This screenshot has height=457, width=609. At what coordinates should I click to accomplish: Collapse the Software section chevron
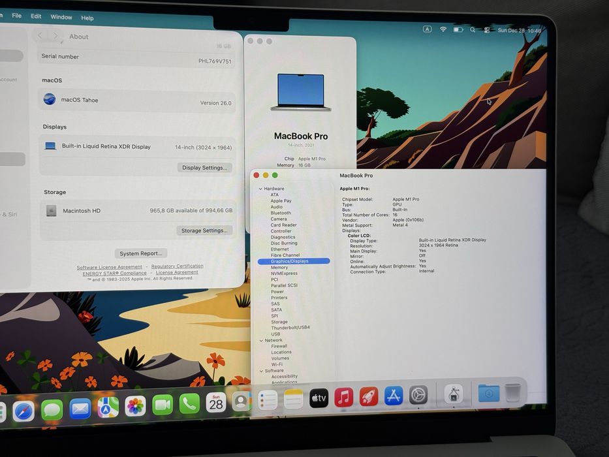(261, 371)
